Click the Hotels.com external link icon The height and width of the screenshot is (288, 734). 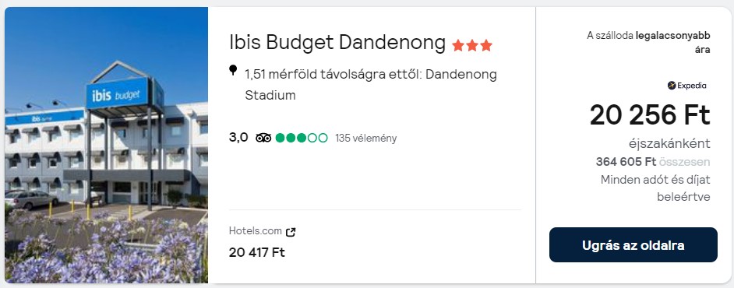coord(291,231)
